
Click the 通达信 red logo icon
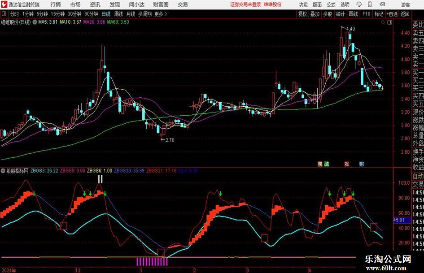point(4,4)
